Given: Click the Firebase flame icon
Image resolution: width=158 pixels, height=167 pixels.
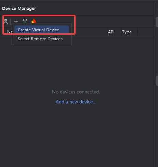Looking at the screenshot, I should coord(34,21).
